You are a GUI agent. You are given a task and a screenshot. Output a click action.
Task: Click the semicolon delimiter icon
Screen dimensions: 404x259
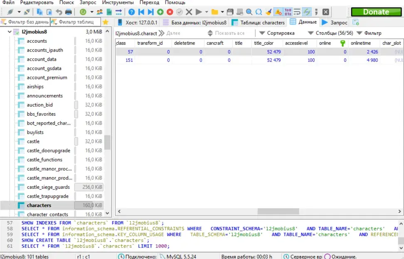tap(316, 12)
